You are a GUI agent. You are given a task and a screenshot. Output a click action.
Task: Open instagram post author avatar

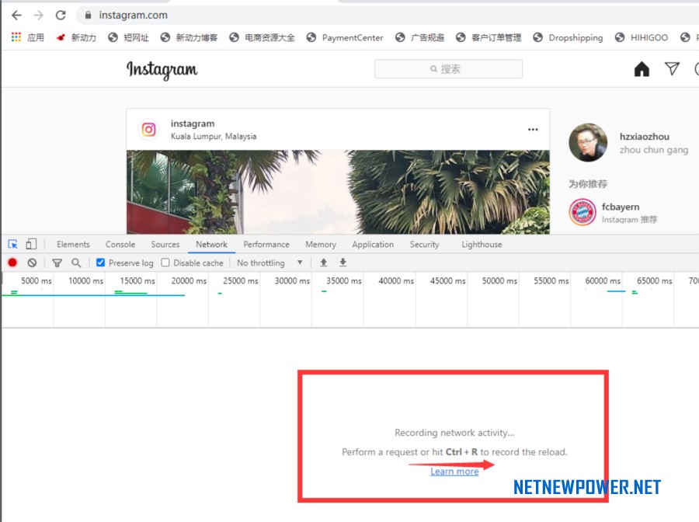coord(148,130)
